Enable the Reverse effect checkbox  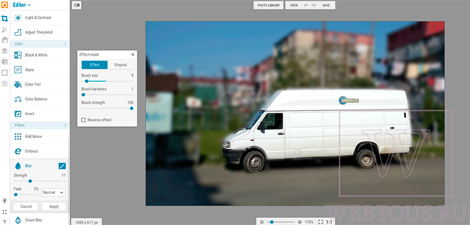(83, 120)
